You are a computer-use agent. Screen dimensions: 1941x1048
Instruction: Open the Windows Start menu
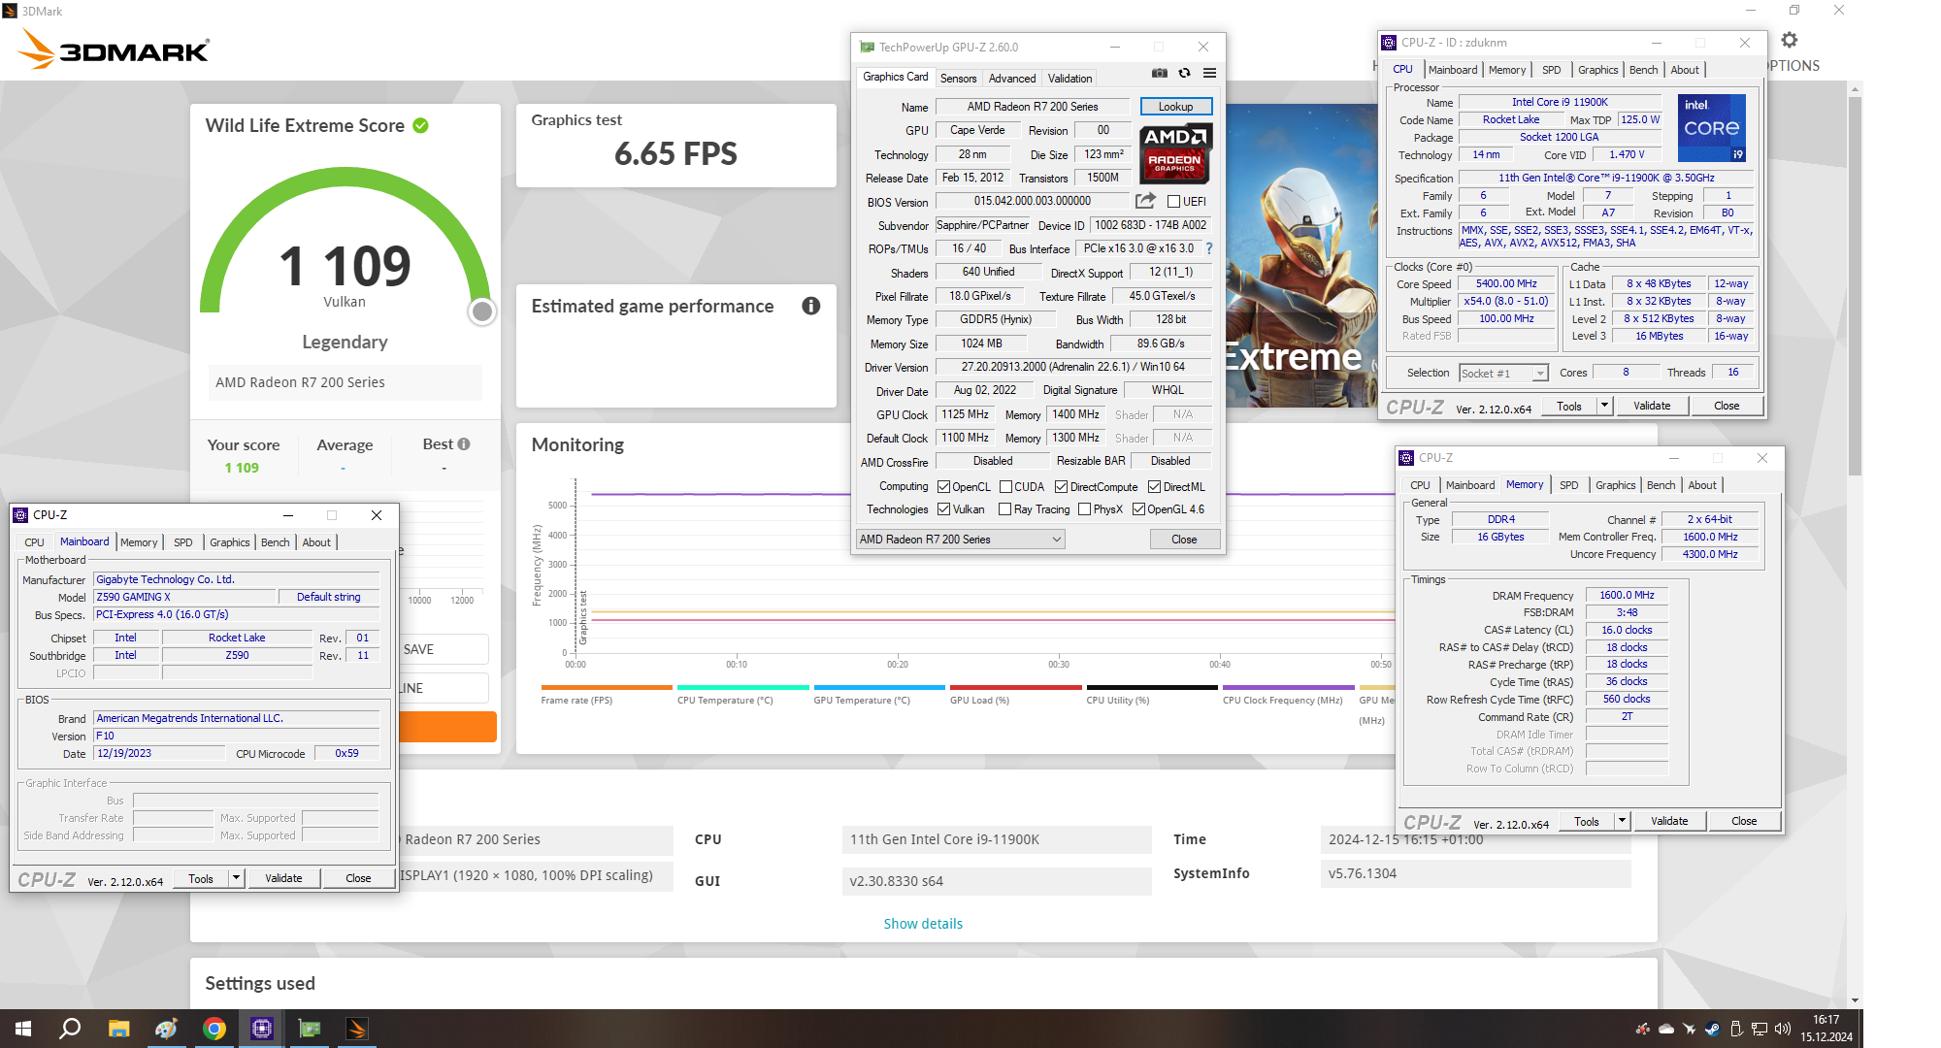23,1029
